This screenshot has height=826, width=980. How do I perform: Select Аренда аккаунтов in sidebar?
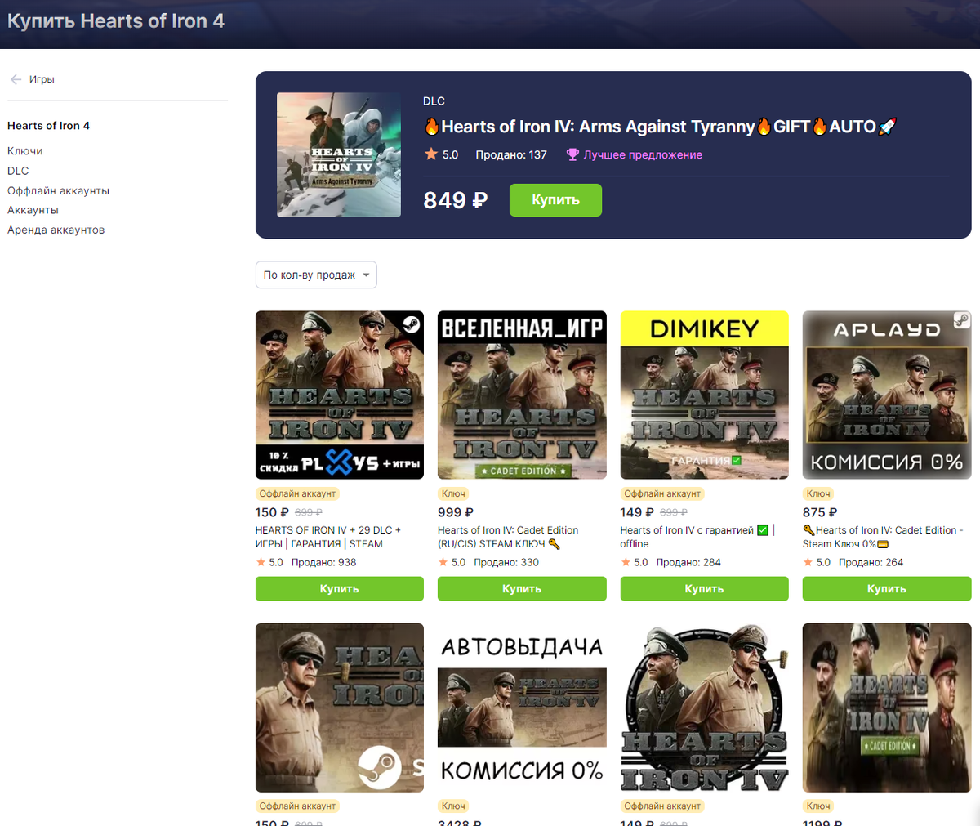(x=56, y=230)
